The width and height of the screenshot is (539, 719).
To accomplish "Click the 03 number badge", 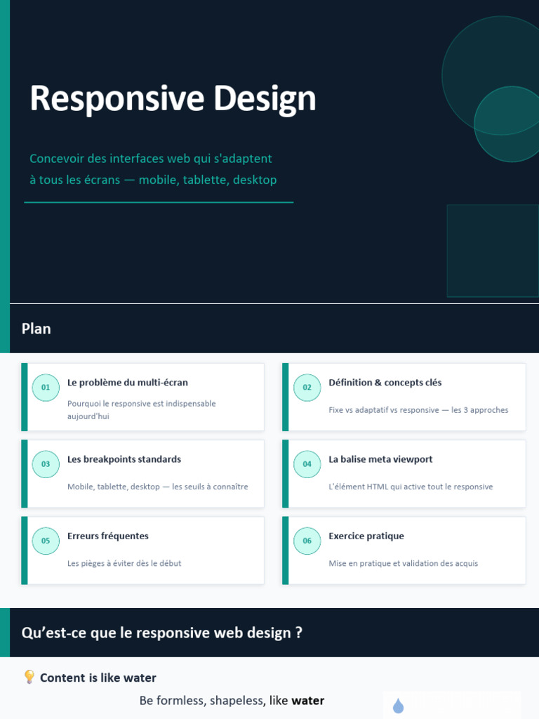I will point(46,464).
